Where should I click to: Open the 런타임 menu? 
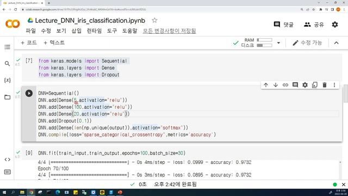(94, 30)
